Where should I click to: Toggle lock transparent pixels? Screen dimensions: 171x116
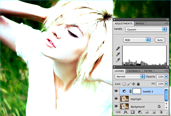[x=124, y=84]
